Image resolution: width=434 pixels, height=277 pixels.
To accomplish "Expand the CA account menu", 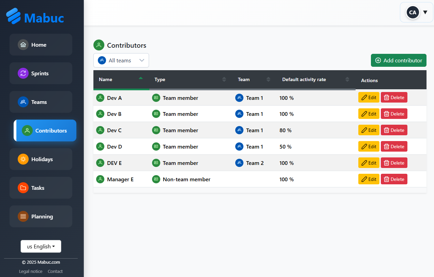I will tap(416, 12).
